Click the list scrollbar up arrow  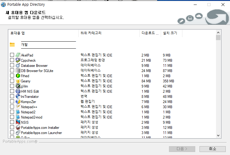[x=218, y=33]
